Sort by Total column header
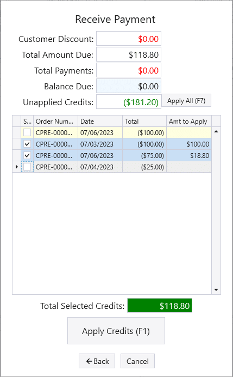 point(144,121)
